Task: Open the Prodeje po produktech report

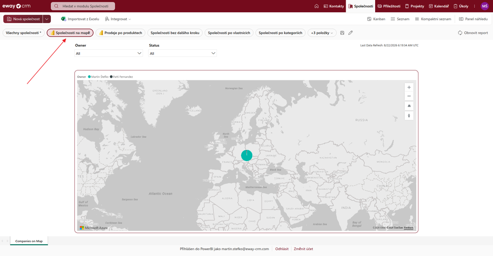Action: (x=120, y=32)
